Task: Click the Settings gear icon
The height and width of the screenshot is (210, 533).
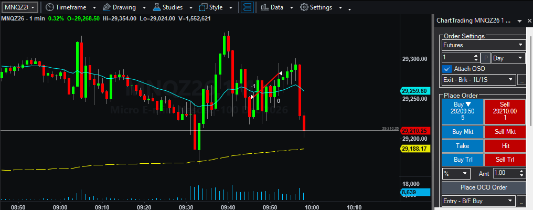Action: pos(304,7)
